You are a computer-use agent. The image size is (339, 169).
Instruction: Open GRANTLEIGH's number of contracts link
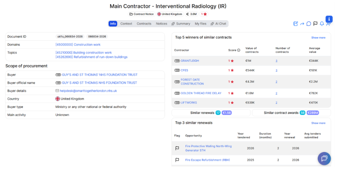pos(276,61)
